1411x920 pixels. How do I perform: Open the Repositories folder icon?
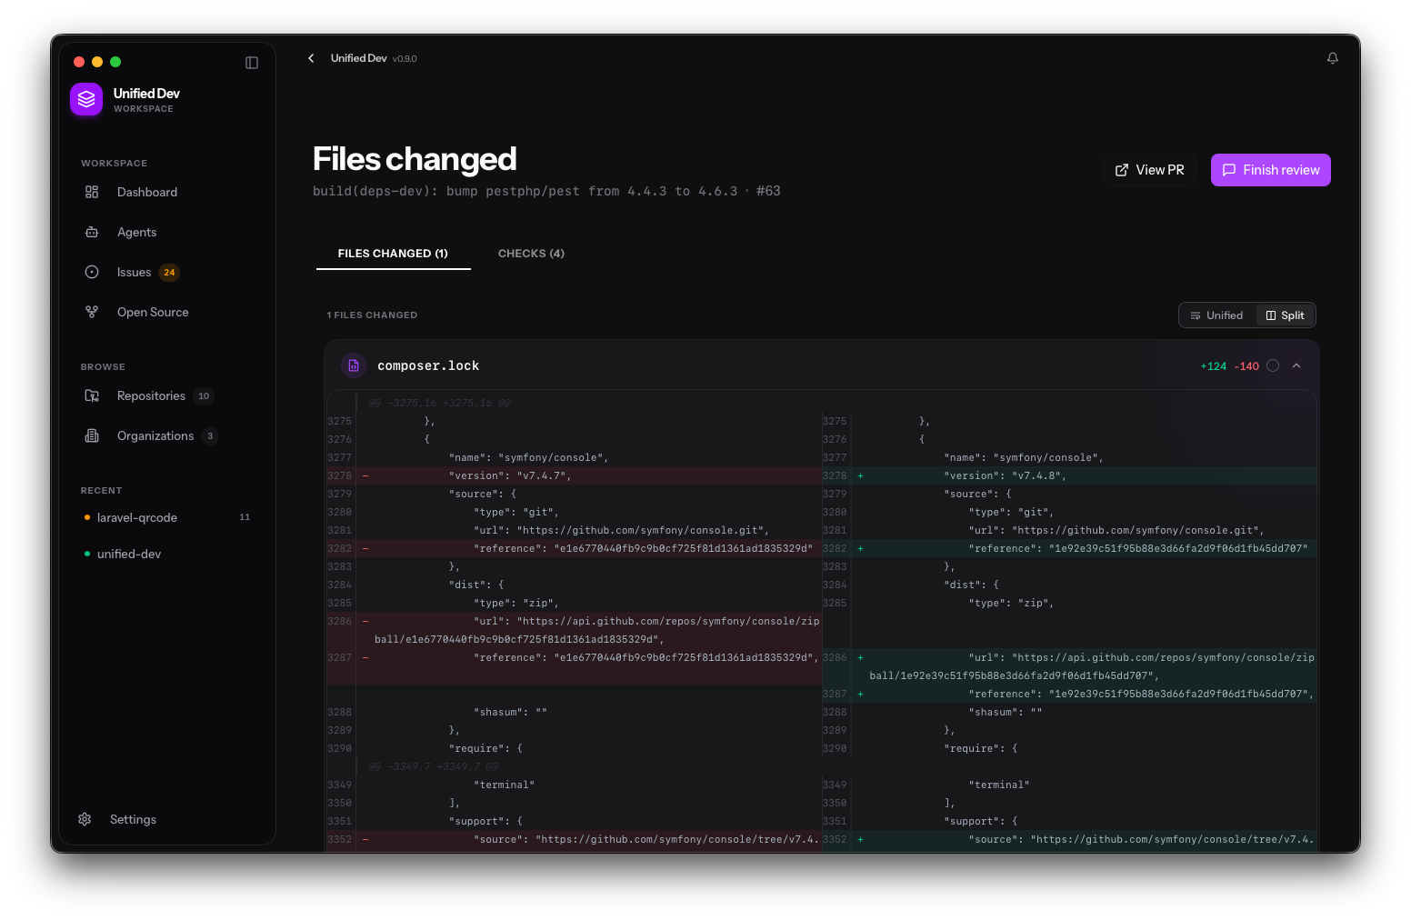click(92, 395)
